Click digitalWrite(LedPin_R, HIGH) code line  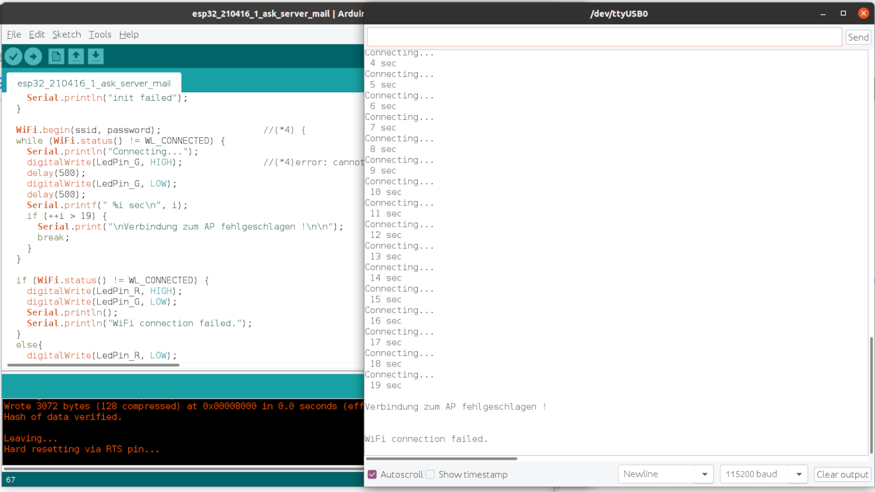(x=105, y=291)
